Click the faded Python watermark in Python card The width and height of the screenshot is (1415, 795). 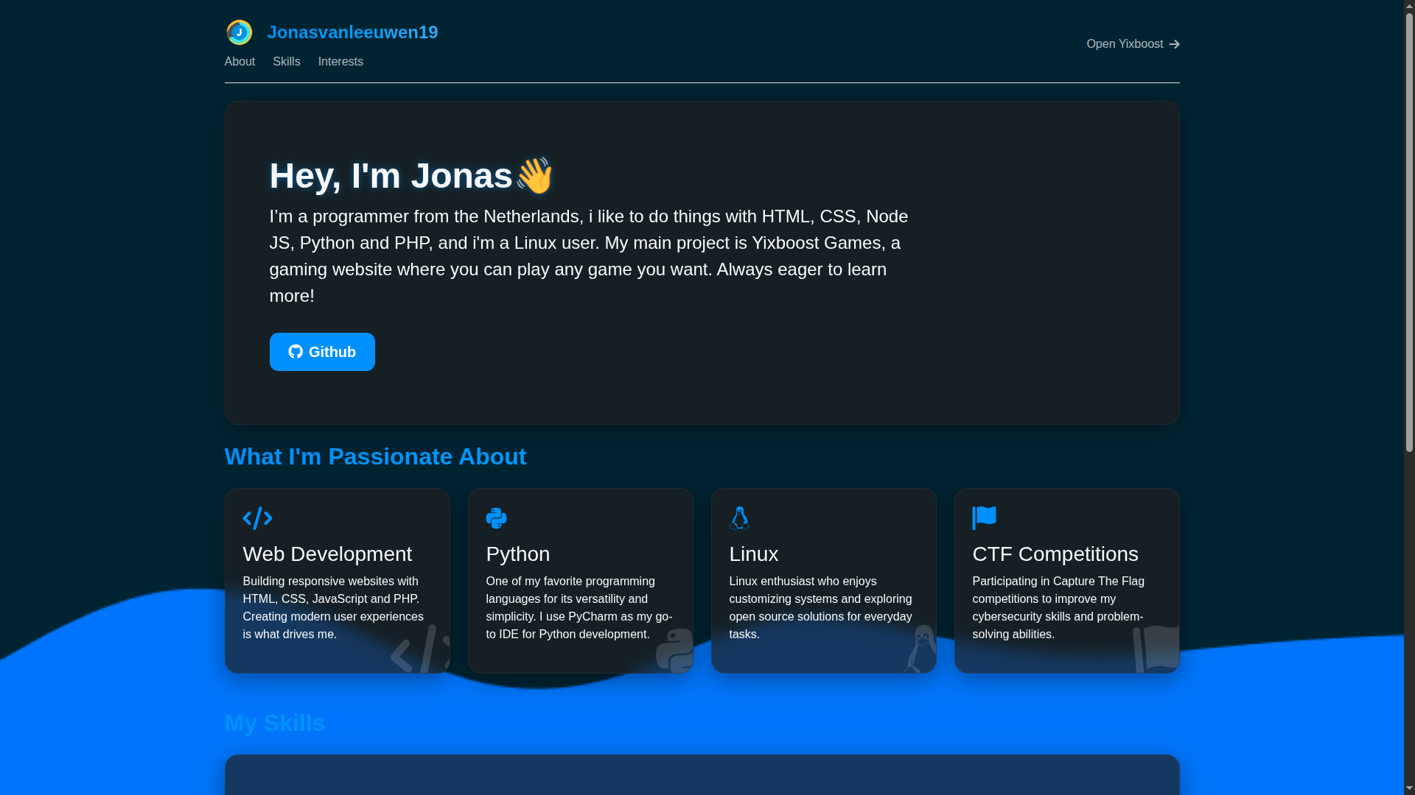point(674,651)
